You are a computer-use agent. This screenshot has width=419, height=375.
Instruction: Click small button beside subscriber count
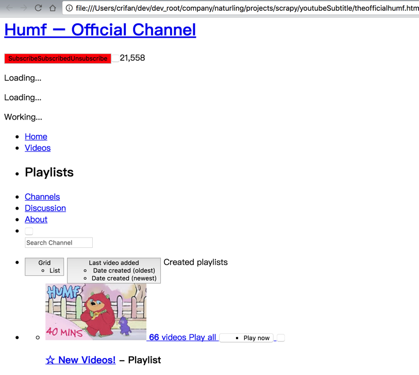pos(115,58)
